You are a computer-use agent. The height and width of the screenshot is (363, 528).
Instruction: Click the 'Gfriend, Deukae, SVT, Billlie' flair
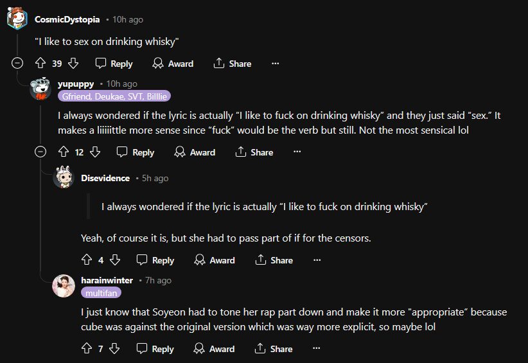click(x=114, y=96)
